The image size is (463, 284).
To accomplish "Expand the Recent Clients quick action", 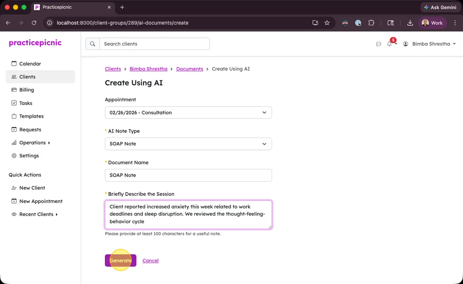I will pyautogui.click(x=37, y=214).
